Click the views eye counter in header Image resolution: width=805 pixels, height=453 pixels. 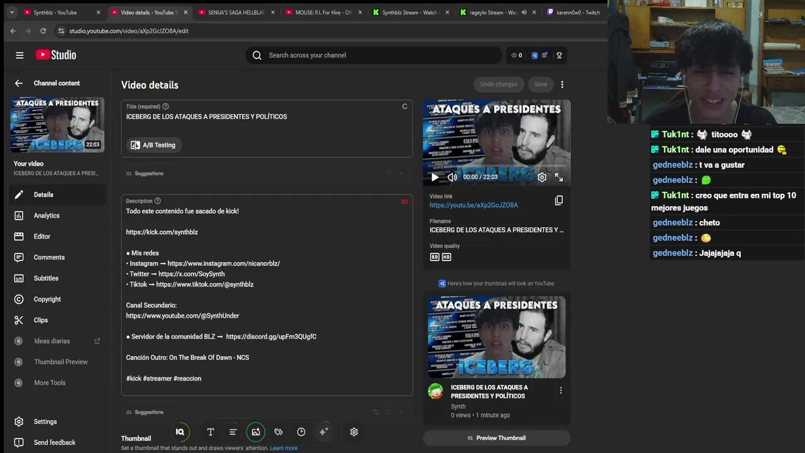tap(517, 55)
